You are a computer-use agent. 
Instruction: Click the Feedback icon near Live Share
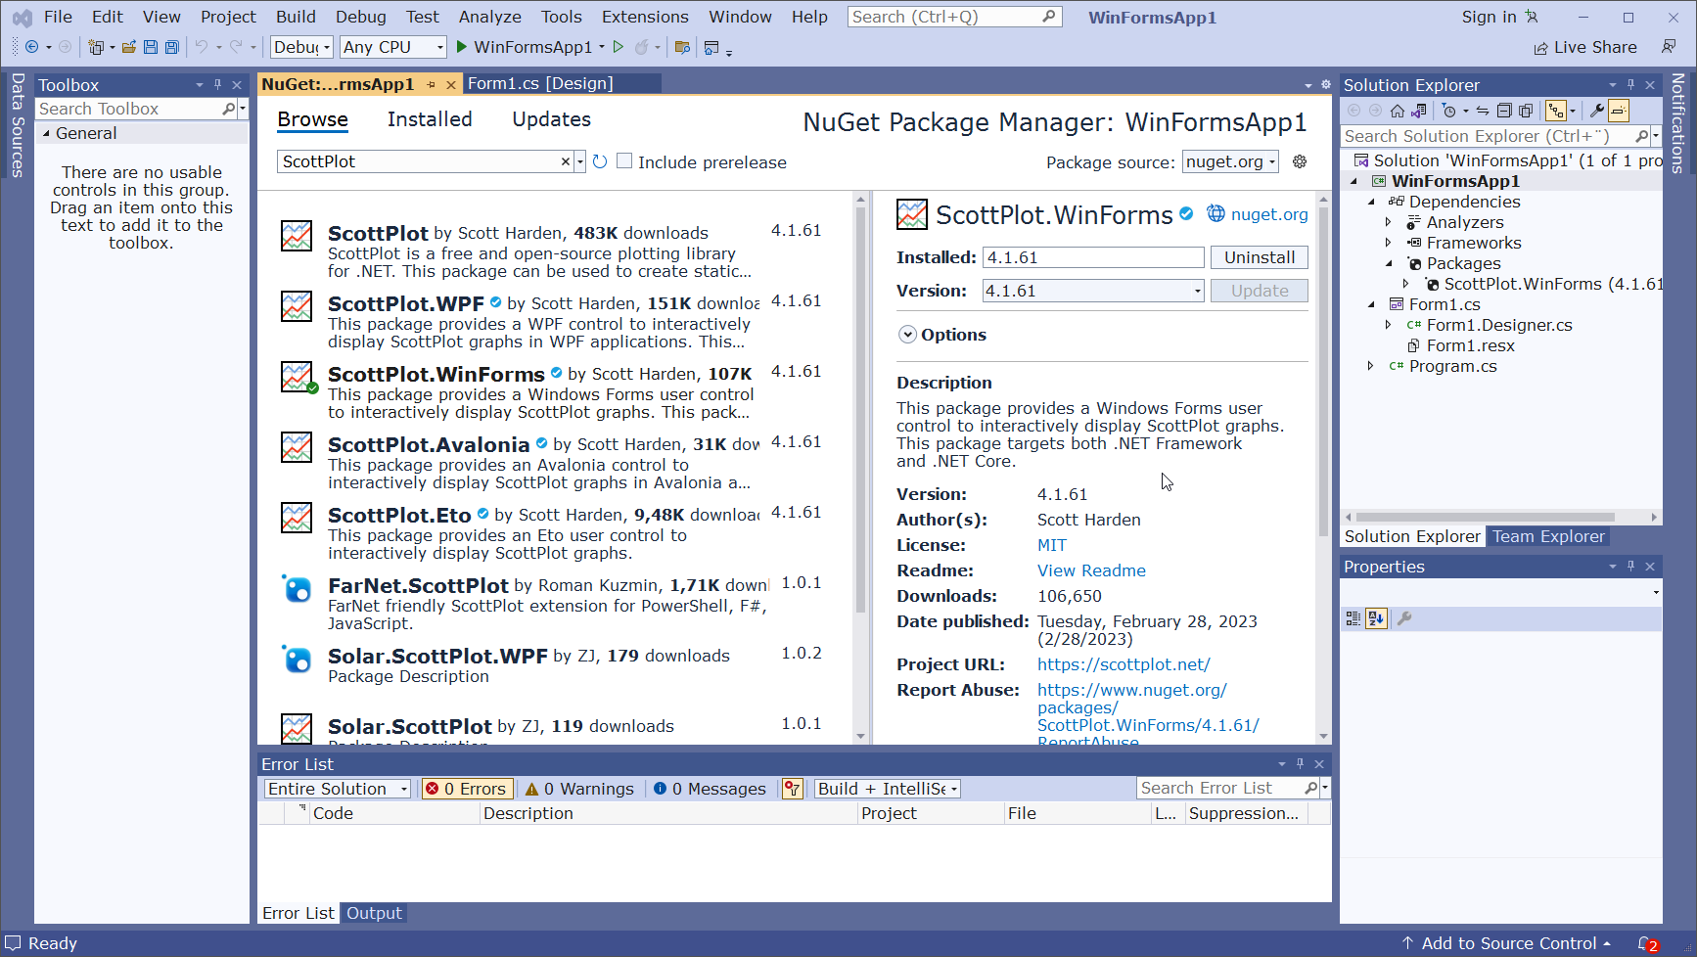pyautogui.click(x=1669, y=47)
